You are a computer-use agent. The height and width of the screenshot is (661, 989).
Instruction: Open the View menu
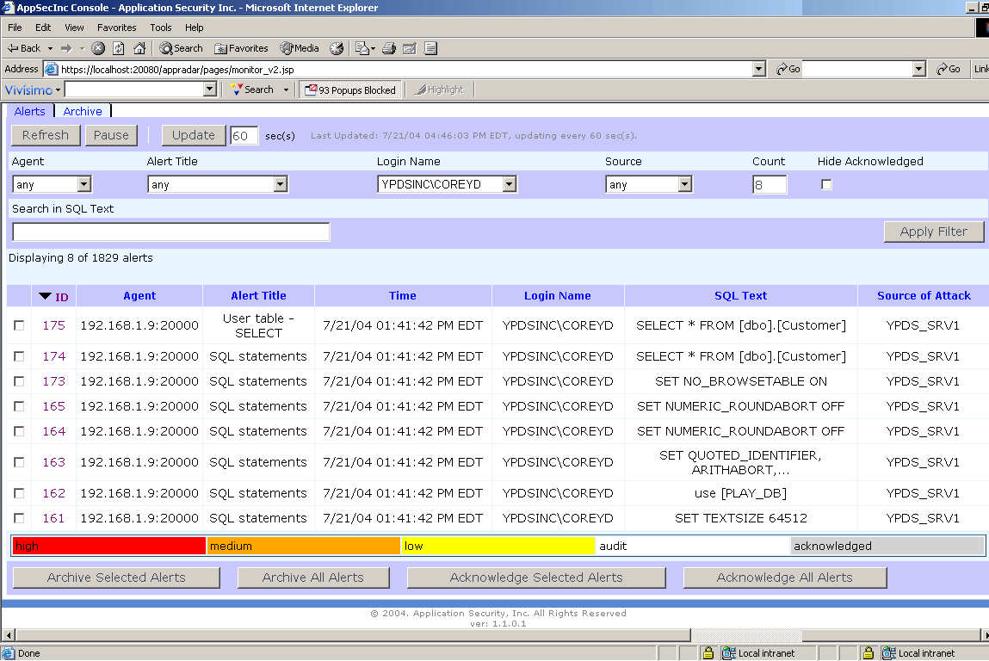74,28
